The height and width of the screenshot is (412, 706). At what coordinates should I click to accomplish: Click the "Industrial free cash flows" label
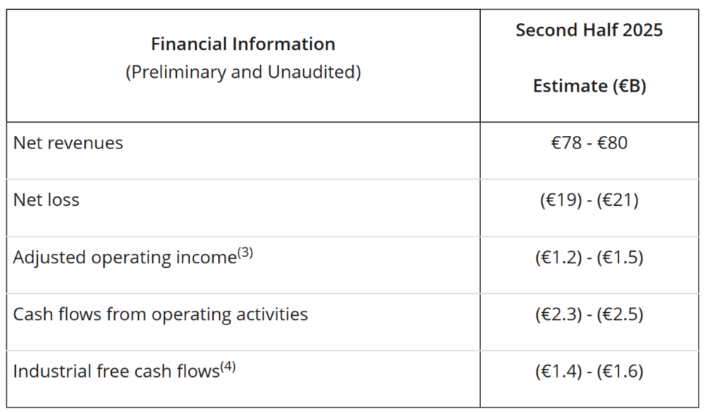coord(116,372)
